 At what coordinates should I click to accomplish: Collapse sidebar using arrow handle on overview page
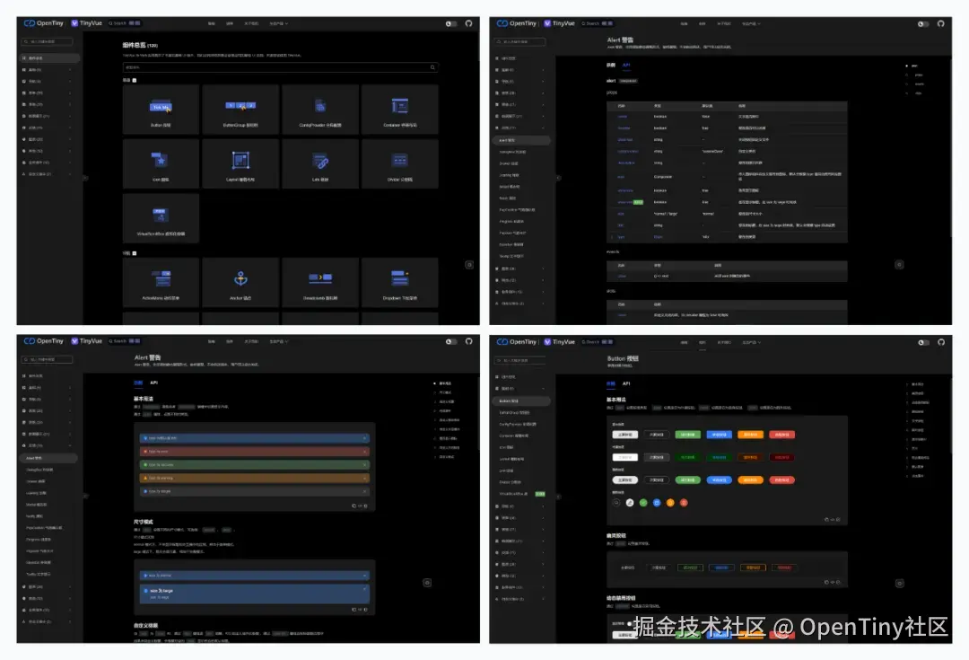85,178
